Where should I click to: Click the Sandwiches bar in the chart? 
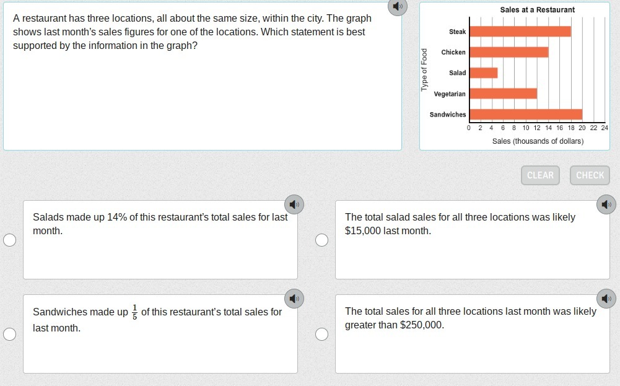[x=525, y=115]
